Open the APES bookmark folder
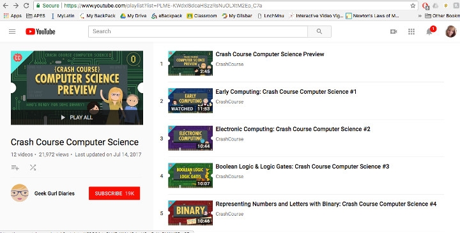This screenshot has height=233, width=460. point(36,16)
